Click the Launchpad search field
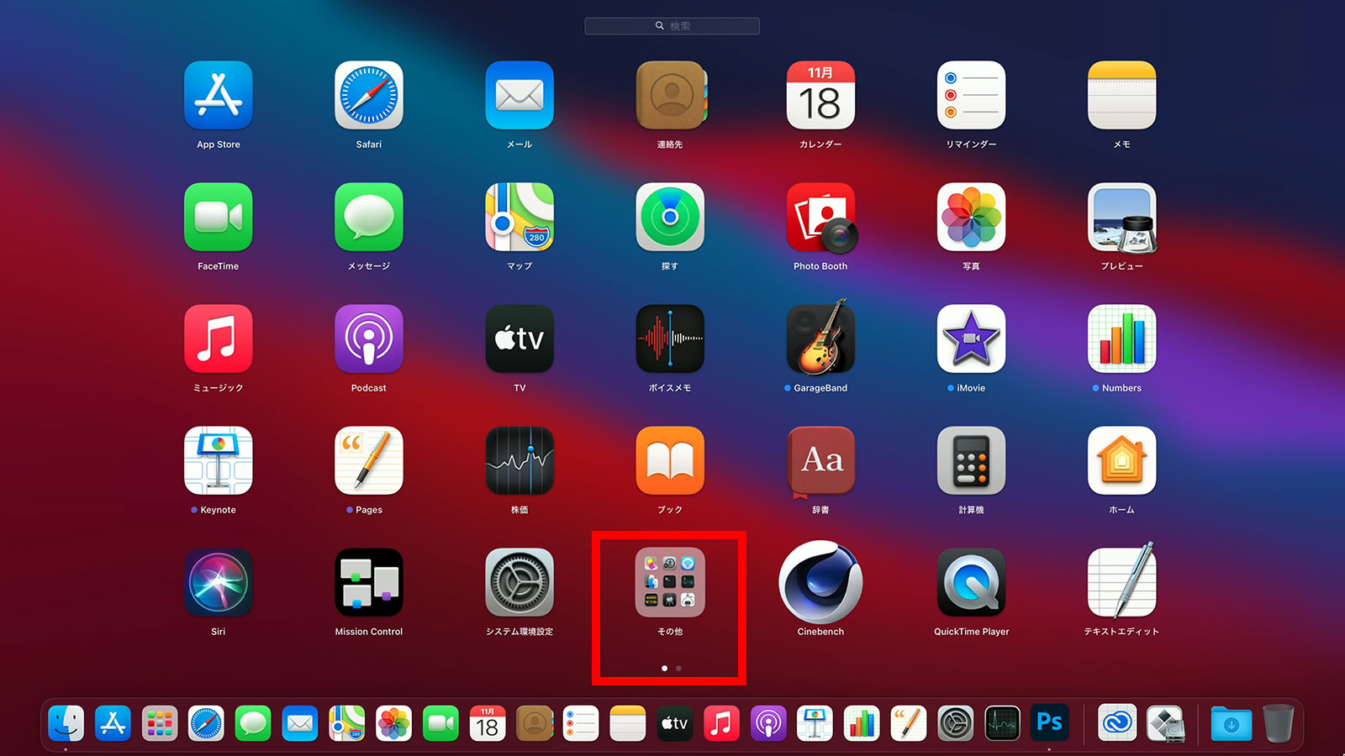This screenshot has width=1345, height=756. pos(672,26)
